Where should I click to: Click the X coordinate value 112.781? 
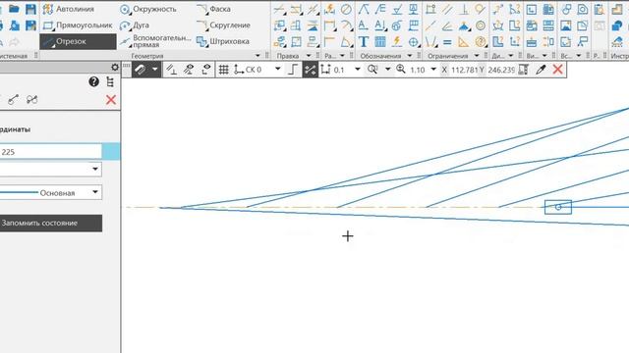point(464,70)
